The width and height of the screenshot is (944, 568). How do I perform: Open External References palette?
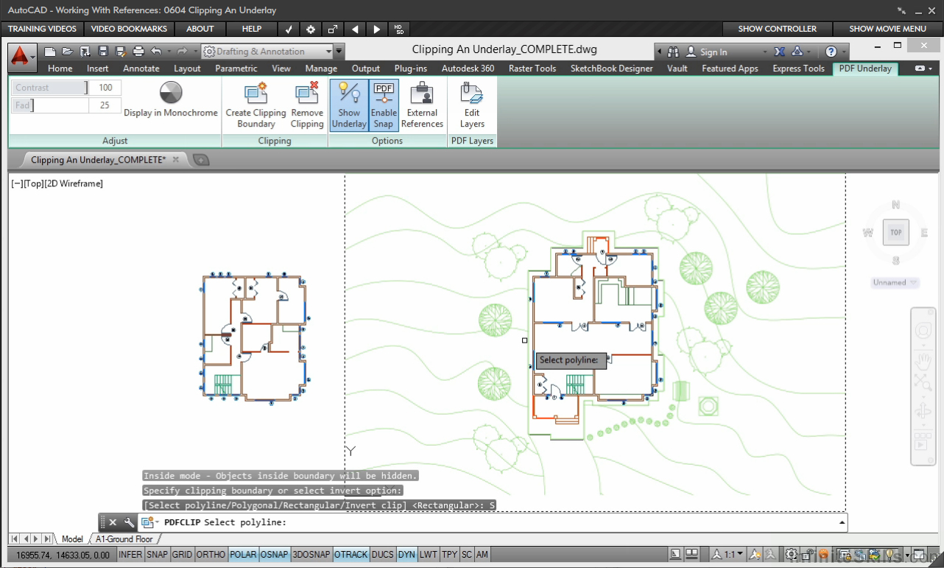pyautogui.click(x=422, y=105)
